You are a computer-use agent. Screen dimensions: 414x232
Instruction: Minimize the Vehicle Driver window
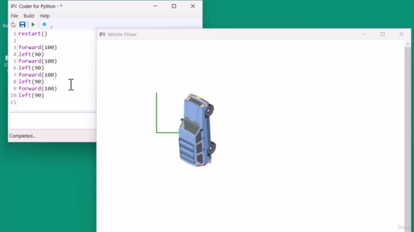pyautogui.click(x=364, y=34)
